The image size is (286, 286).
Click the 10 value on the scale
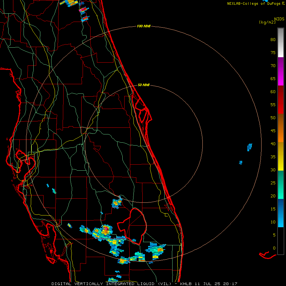point(273,222)
